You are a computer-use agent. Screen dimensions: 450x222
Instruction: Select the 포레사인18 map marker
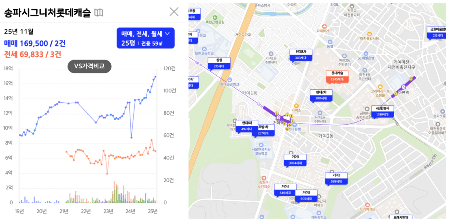point(401,217)
